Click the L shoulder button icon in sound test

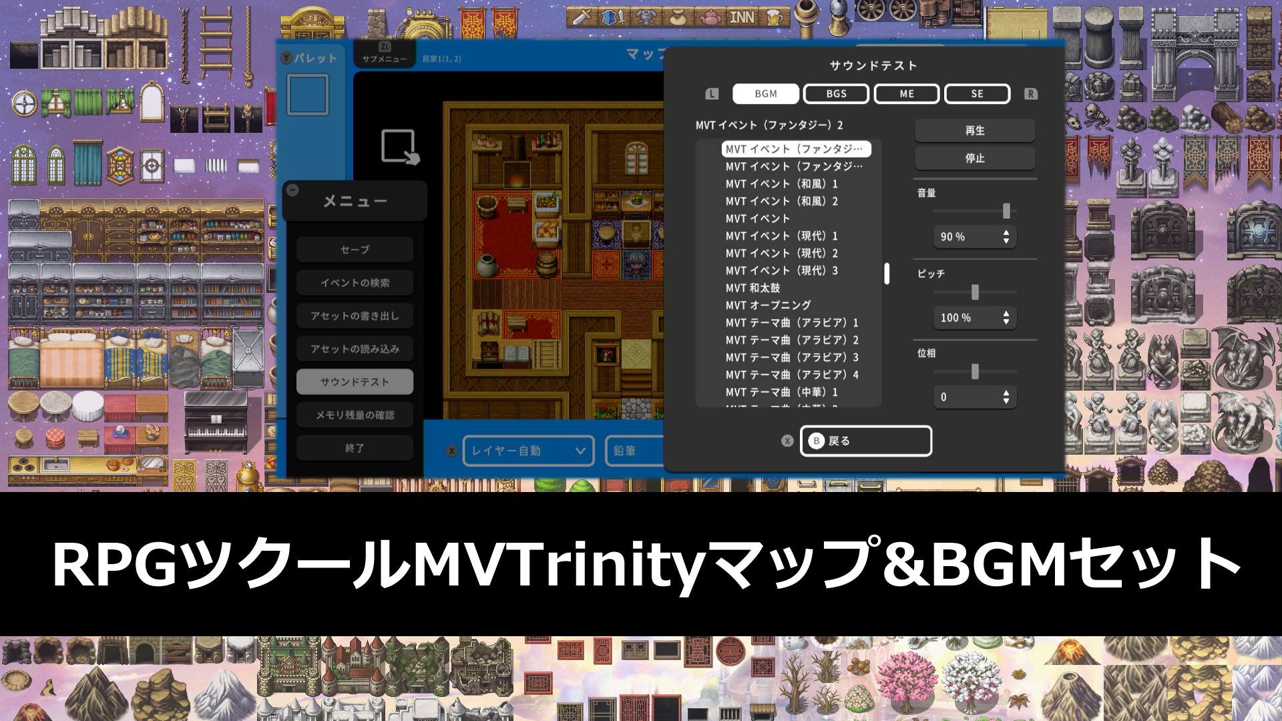[x=712, y=93]
